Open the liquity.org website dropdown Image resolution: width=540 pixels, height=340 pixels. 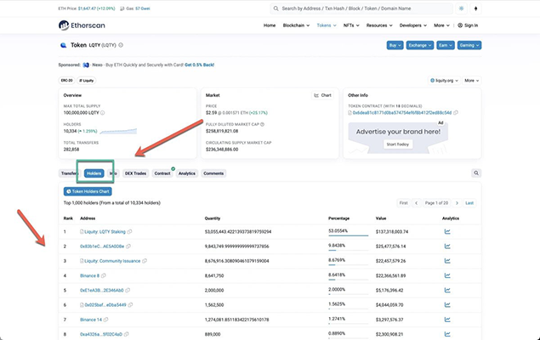(x=444, y=81)
